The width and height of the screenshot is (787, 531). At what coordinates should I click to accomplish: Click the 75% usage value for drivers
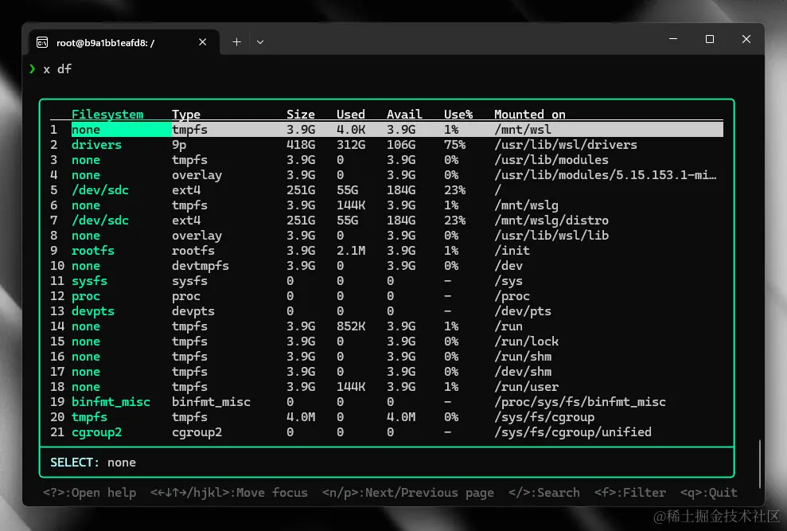454,145
